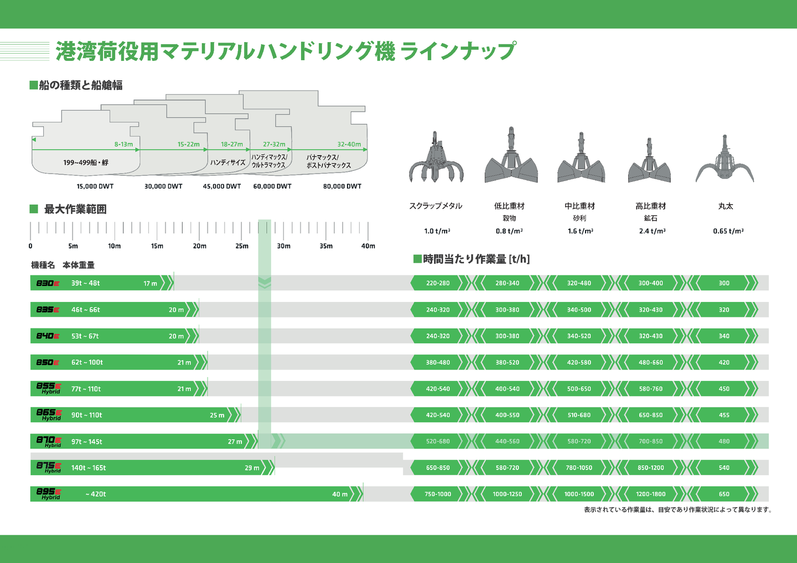
Task: Click the 895E Hybrid model logo
Action: tap(49, 494)
